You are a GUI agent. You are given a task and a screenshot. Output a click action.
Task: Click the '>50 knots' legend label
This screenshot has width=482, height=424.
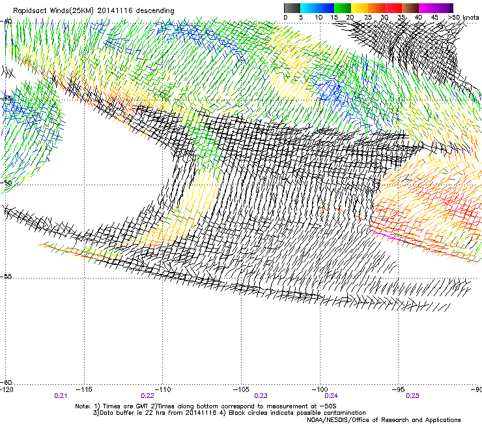(463, 17)
